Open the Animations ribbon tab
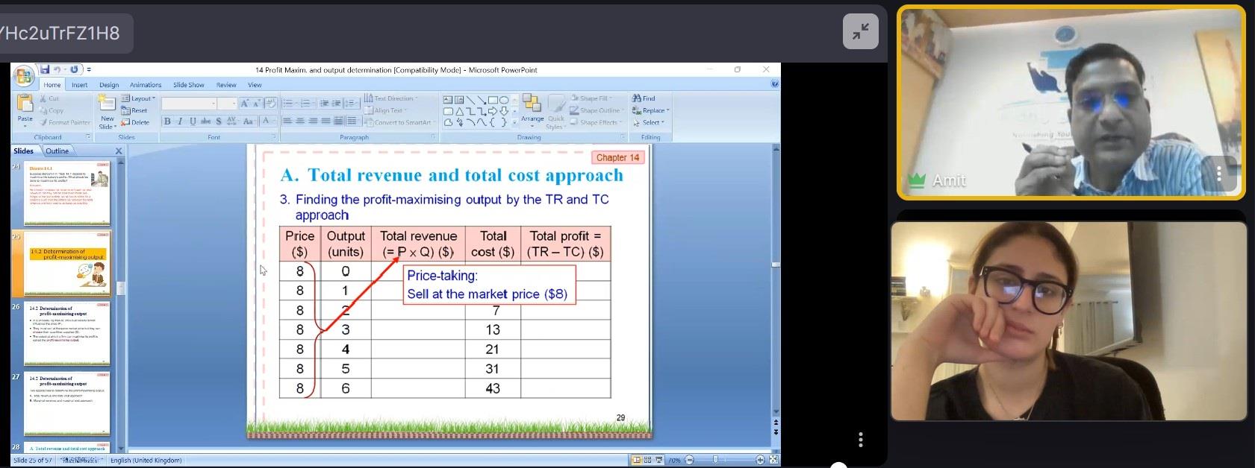Viewport: 1255px width, 468px height. (x=146, y=85)
